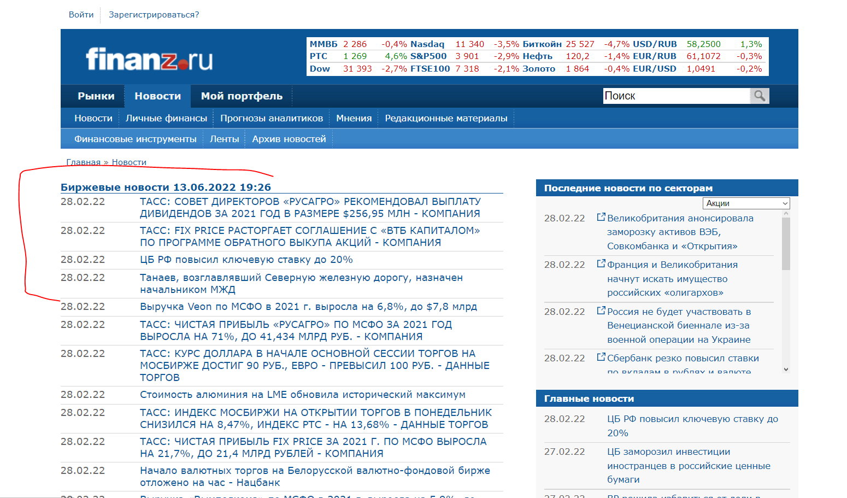Open алюминий LME maximum headline
847x498 pixels.
tap(303, 395)
